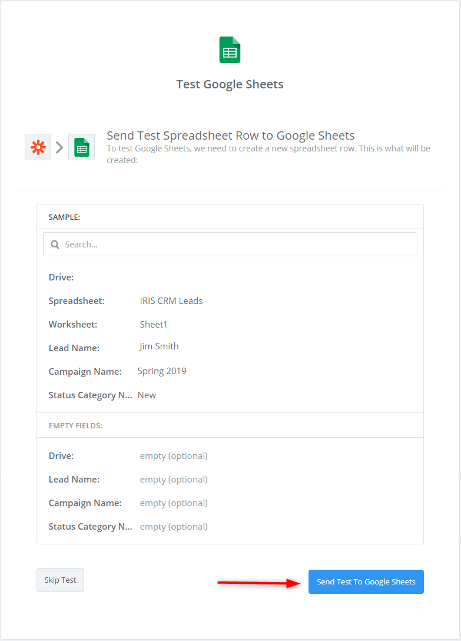Click empty (optional) value beside Campaign Name
The image size is (461, 641).
[174, 503]
